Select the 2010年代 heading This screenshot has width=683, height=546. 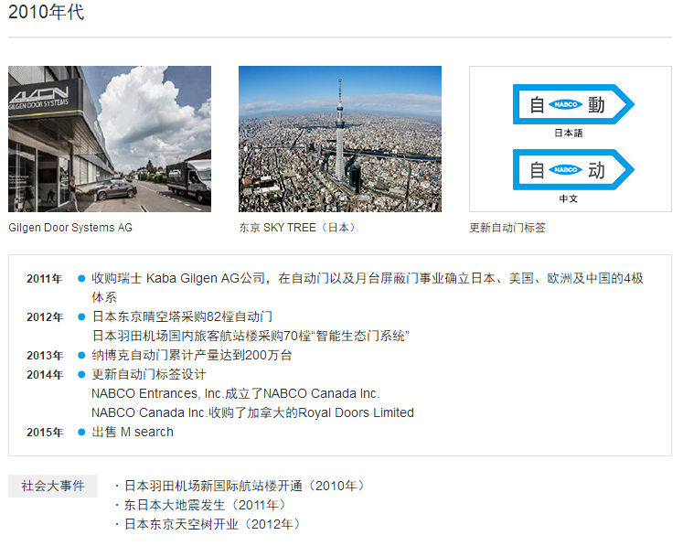(x=46, y=11)
